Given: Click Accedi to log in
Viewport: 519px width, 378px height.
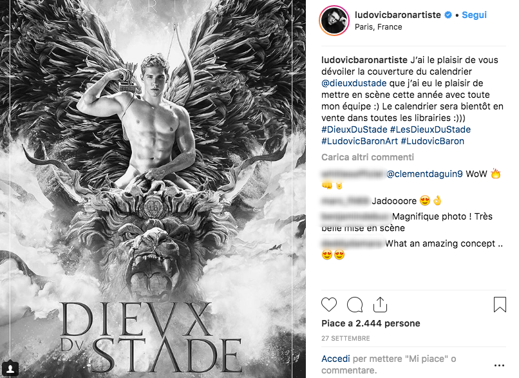Looking at the screenshot, I should tap(335, 359).
